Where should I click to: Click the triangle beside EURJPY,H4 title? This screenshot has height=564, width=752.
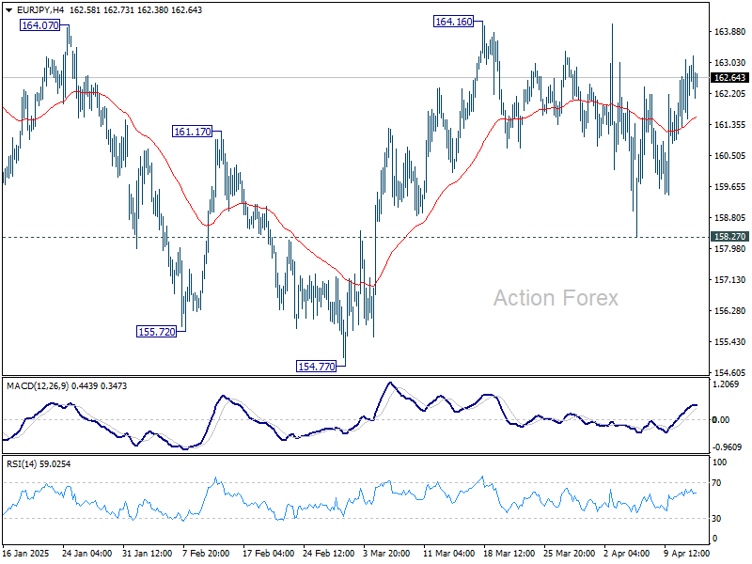click(x=8, y=10)
